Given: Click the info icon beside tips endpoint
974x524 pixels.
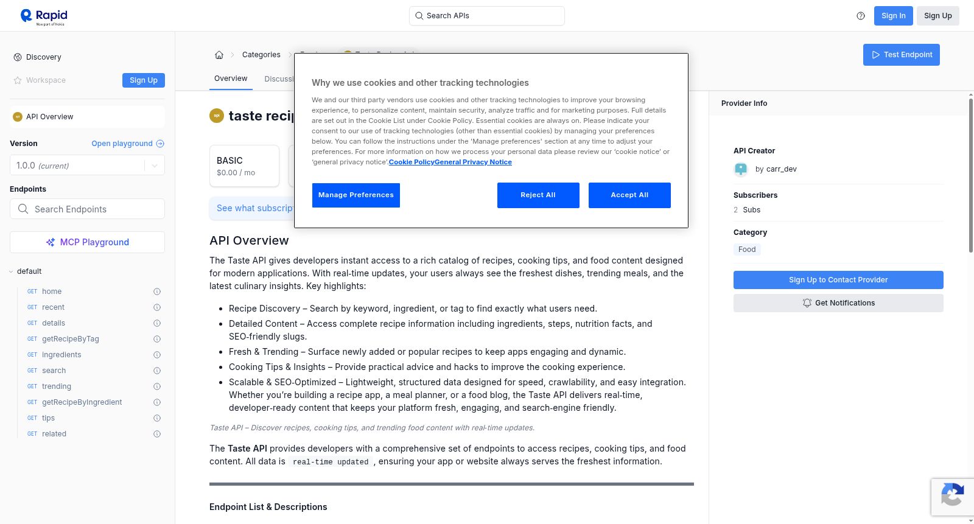Looking at the screenshot, I should 157,418.
